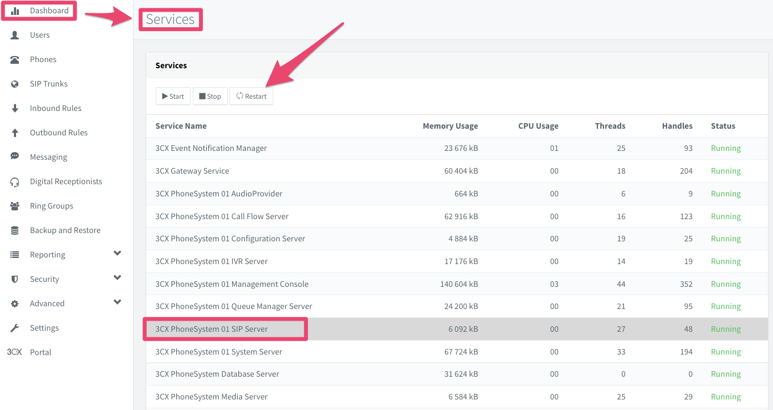
Task: Sort by Memory Usage column header
Action: click(450, 126)
